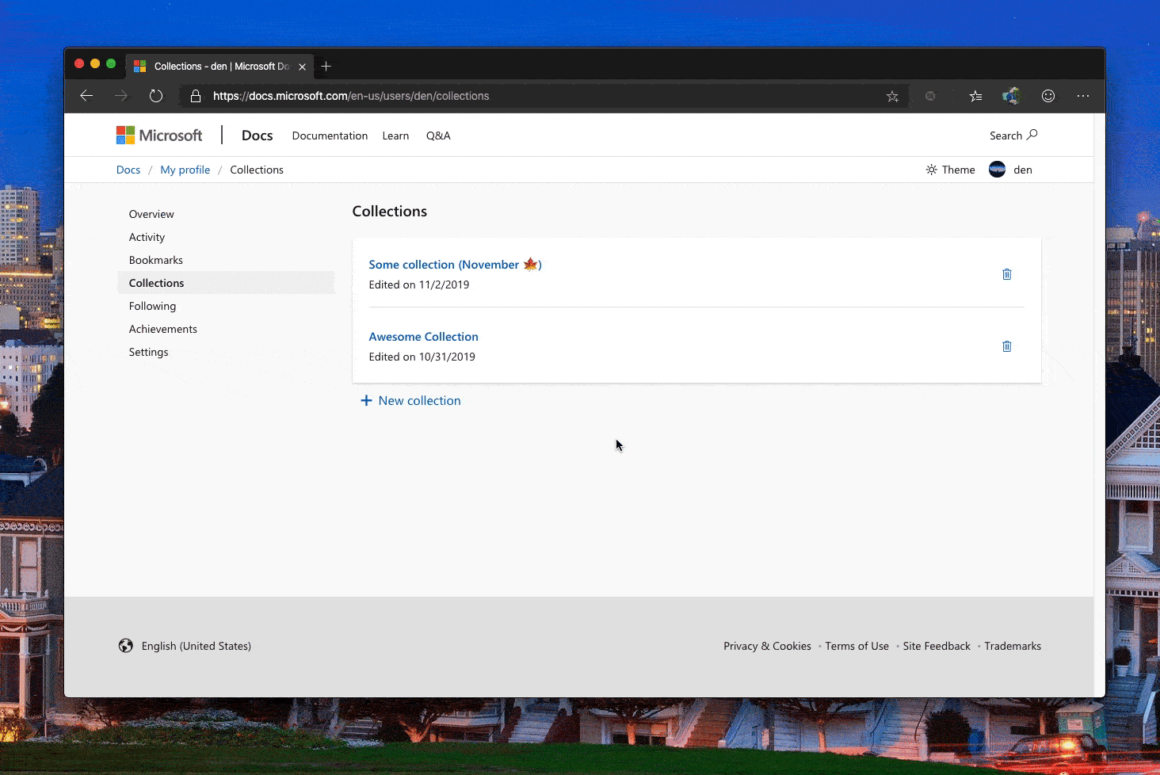Viewport: 1160px width, 775px height.
Task: Add this page to favorites via the star icon
Action: click(x=892, y=96)
